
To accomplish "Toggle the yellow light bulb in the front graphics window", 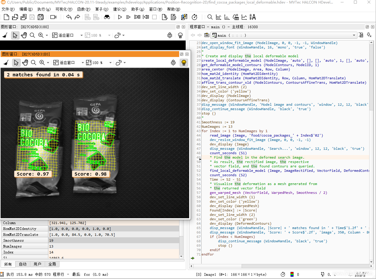I will coord(184,63).
